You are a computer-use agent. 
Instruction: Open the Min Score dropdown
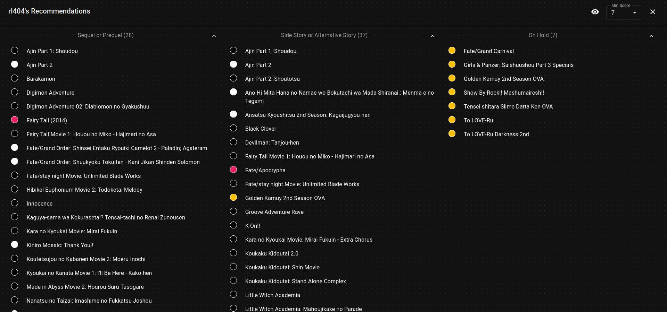pos(624,12)
